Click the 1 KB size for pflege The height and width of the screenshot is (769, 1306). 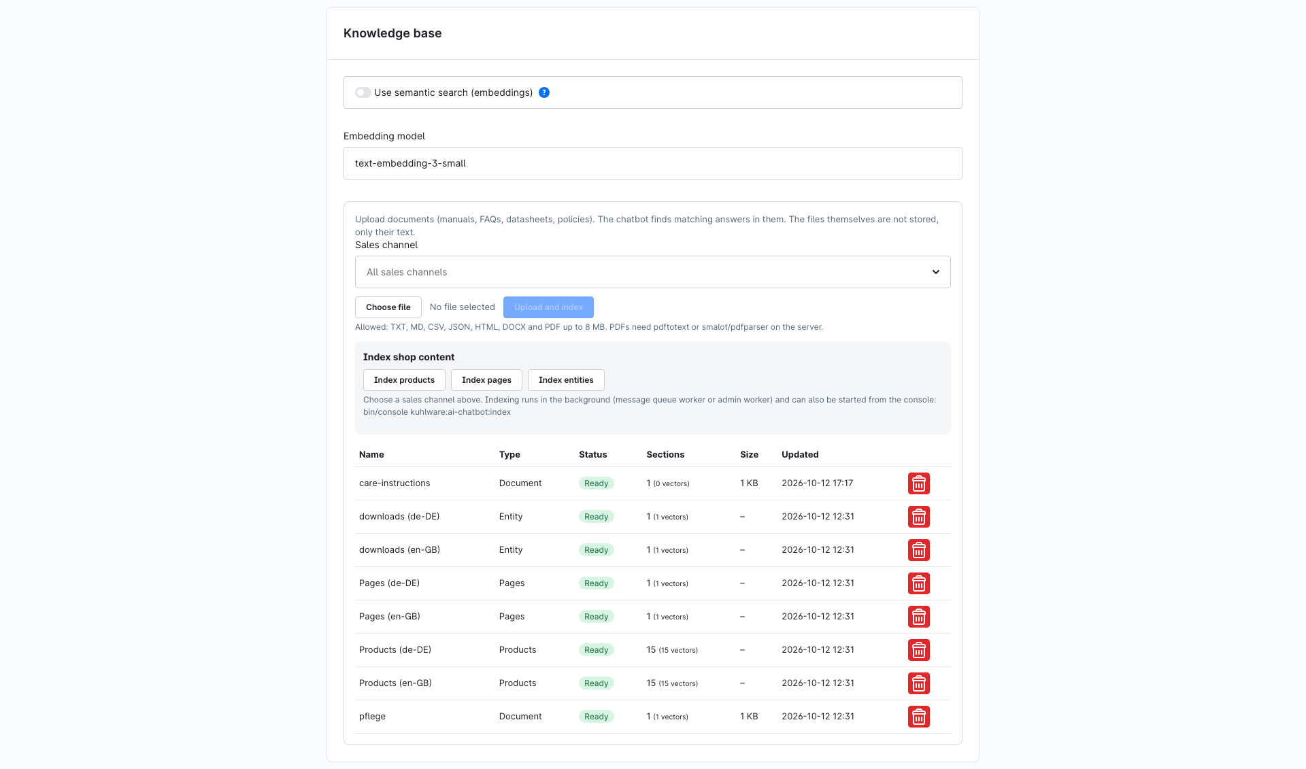tap(749, 717)
